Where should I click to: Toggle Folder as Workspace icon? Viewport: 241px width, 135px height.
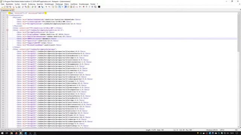pyautogui.click(x=77, y=7)
